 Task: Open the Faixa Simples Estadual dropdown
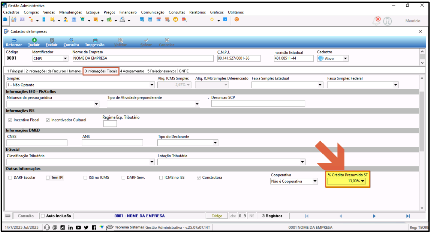321,85
